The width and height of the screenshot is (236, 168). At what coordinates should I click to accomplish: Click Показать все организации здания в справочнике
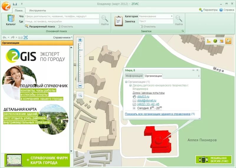158,114
